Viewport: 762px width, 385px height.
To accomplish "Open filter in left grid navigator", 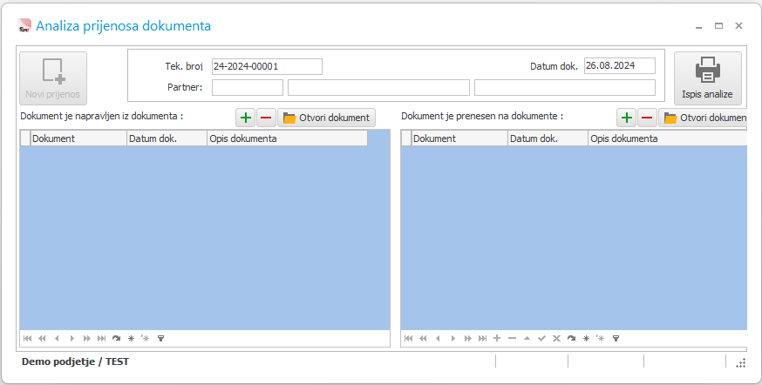I will click(x=160, y=338).
